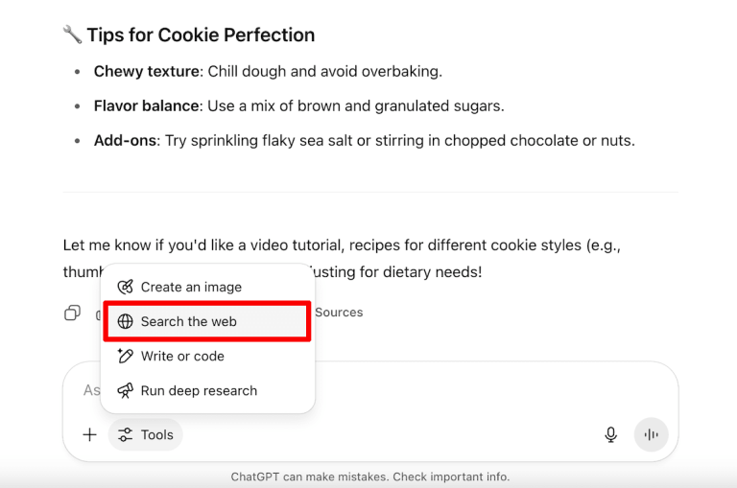
Task: Start dictation with the microphone icon
Action: [x=610, y=435]
